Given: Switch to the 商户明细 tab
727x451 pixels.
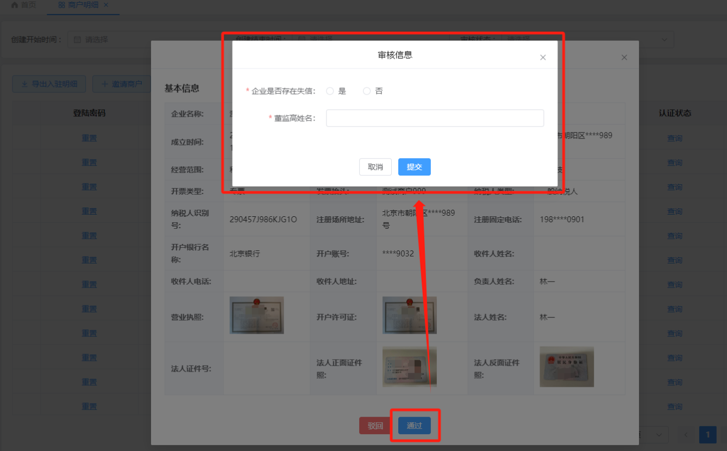Looking at the screenshot, I should (79, 5).
